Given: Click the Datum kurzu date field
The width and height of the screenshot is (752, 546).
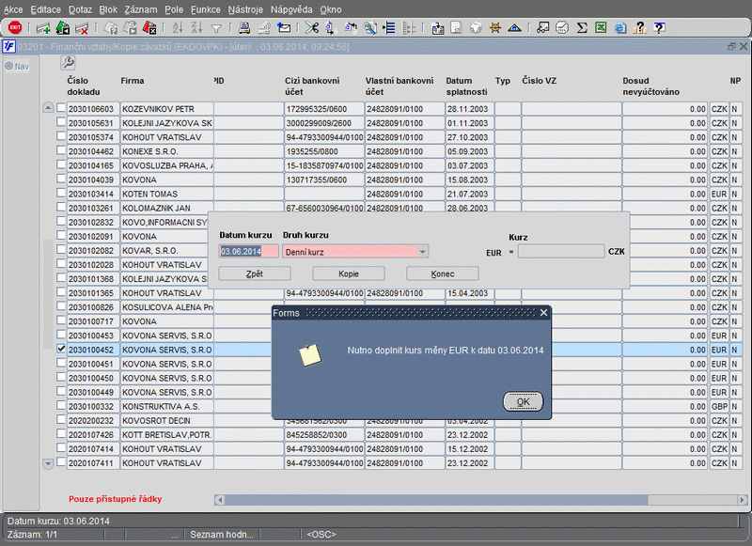Looking at the screenshot, I should 248,252.
